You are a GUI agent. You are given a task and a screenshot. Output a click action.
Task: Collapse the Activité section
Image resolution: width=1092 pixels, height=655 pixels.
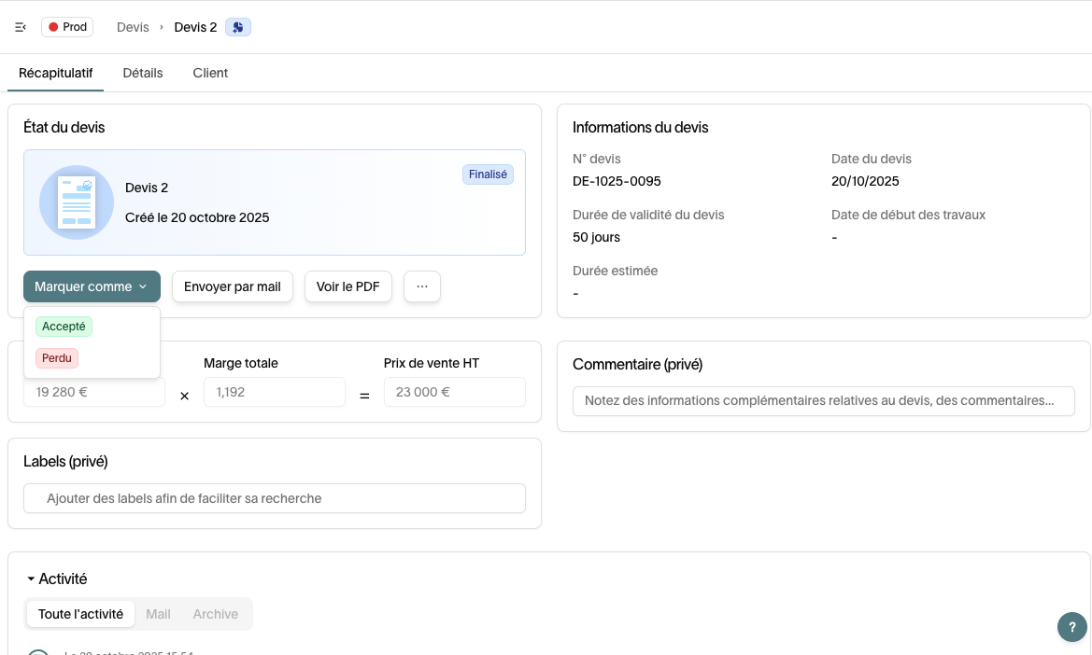point(31,579)
